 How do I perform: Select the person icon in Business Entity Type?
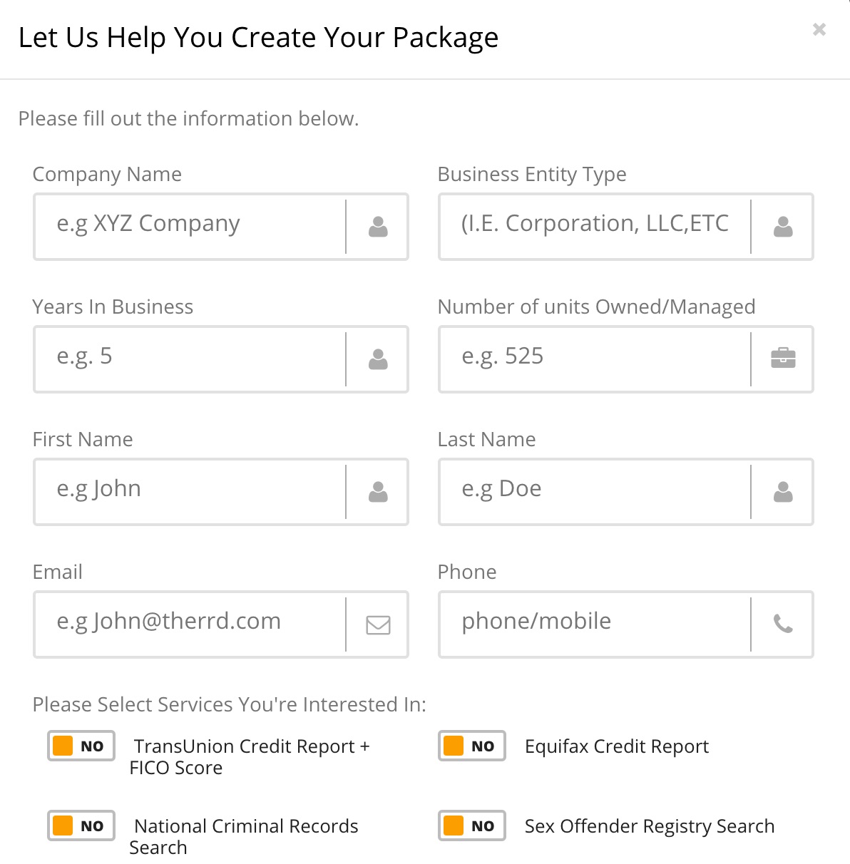click(x=783, y=227)
